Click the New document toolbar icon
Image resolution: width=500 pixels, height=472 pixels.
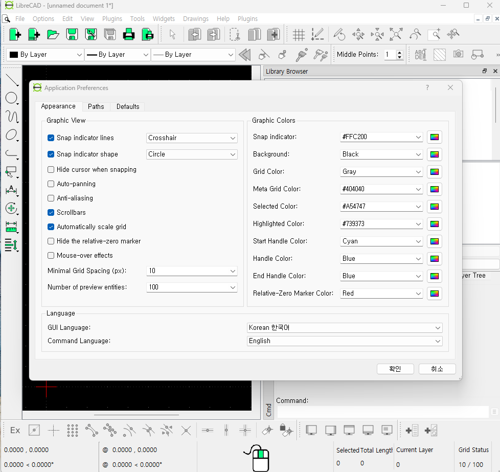[x=15, y=34]
